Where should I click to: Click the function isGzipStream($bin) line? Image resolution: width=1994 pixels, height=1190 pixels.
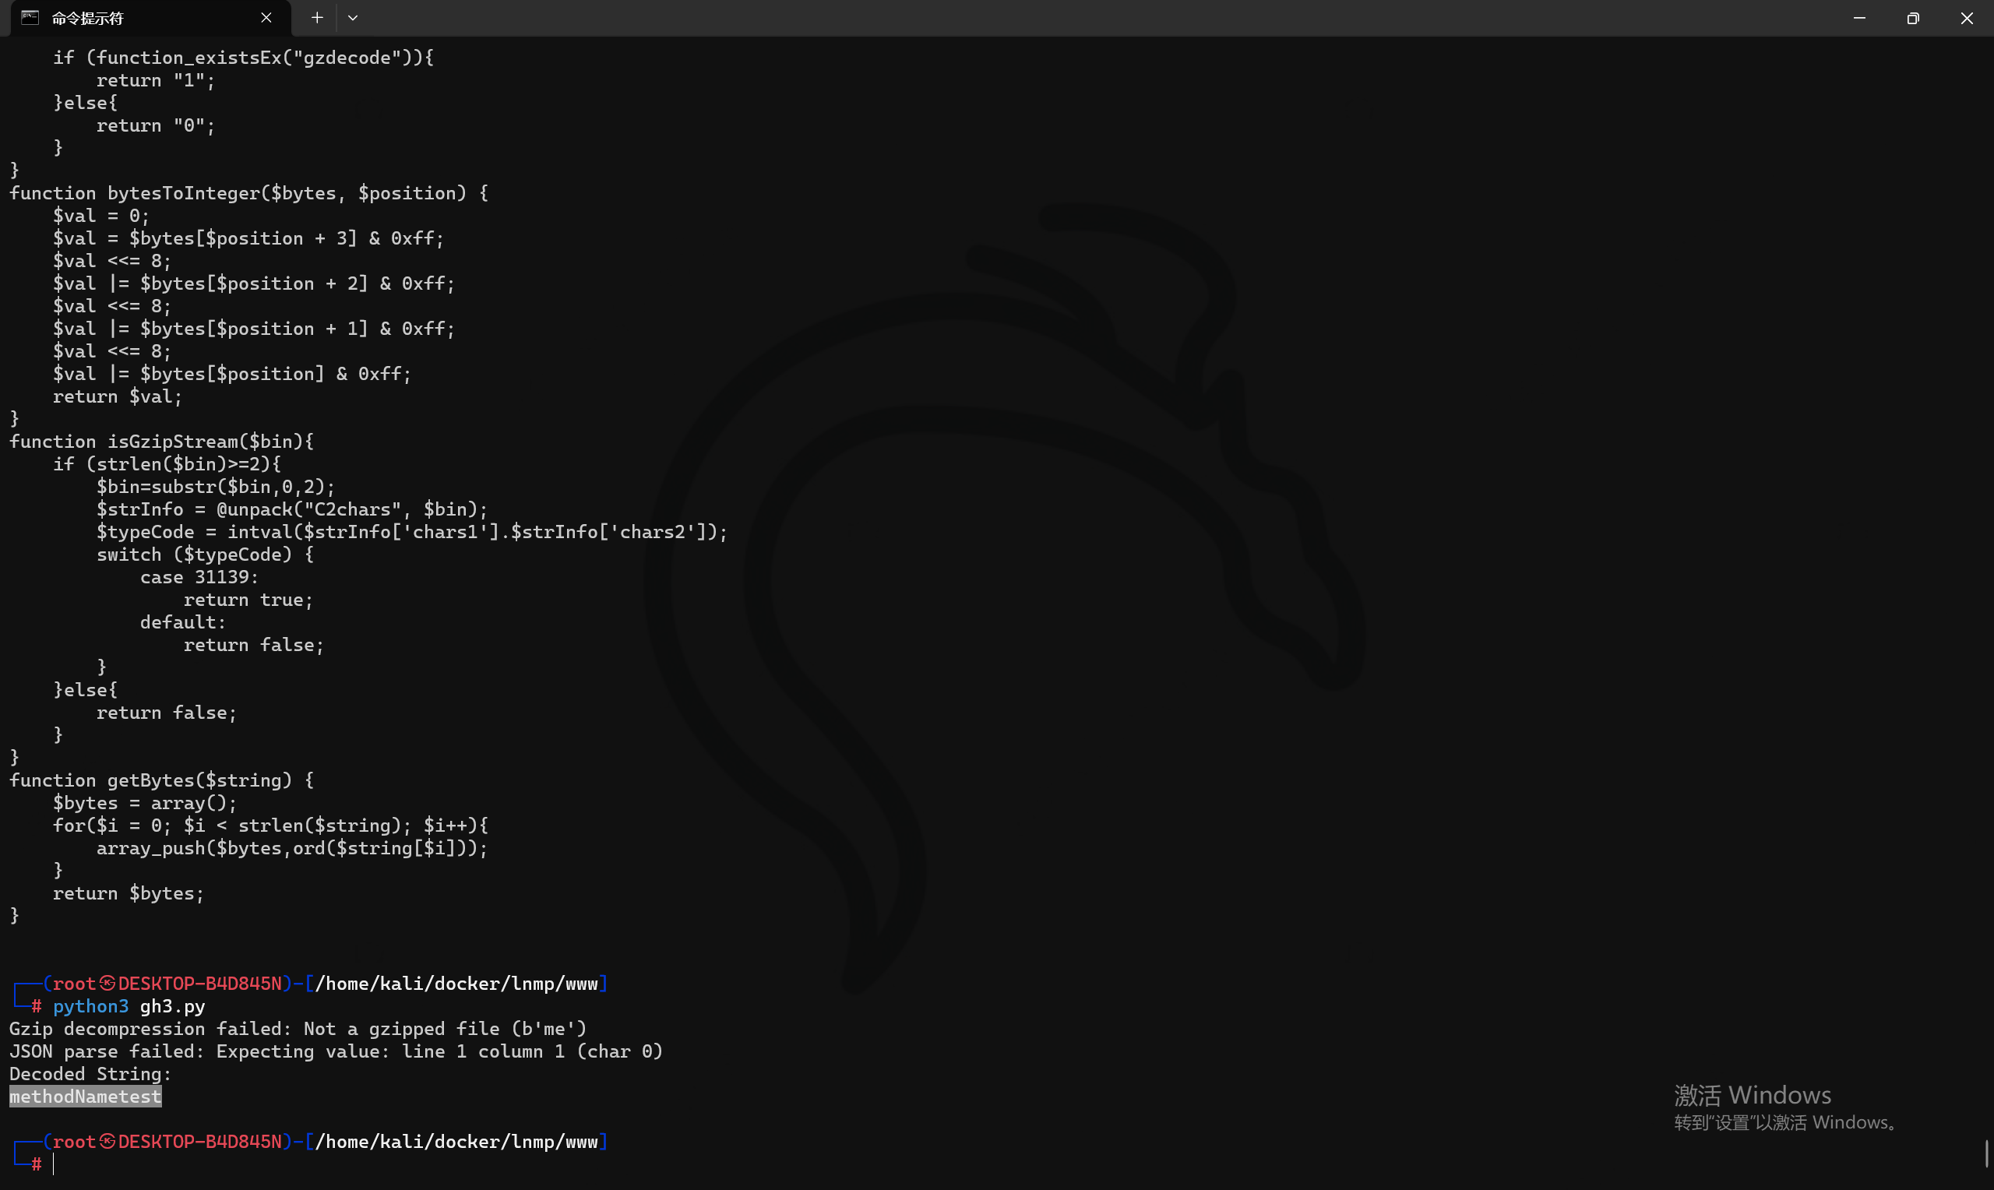point(161,441)
